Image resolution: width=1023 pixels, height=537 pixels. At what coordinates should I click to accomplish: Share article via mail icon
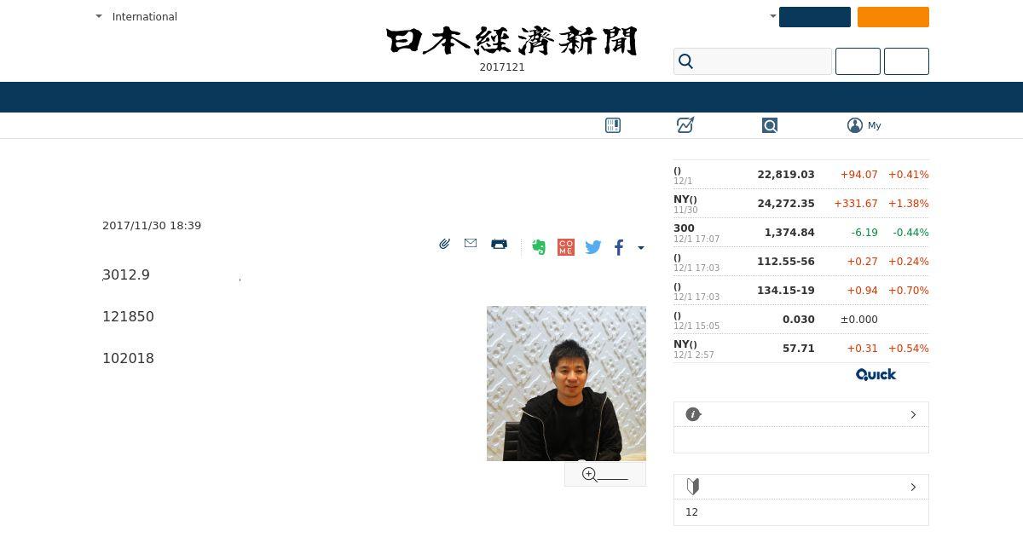tap(471, 243)
